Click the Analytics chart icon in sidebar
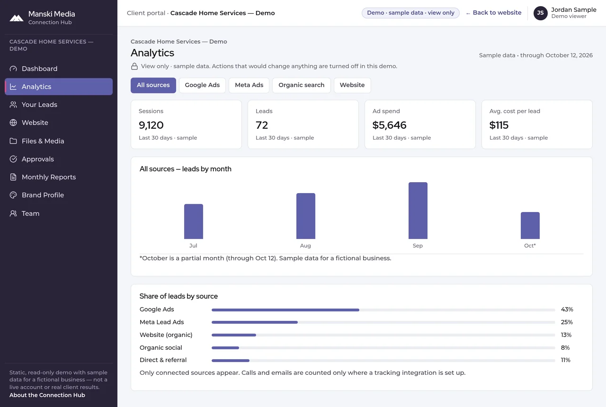The height and width of the screenshot is (407, 606). pos(13,87)
